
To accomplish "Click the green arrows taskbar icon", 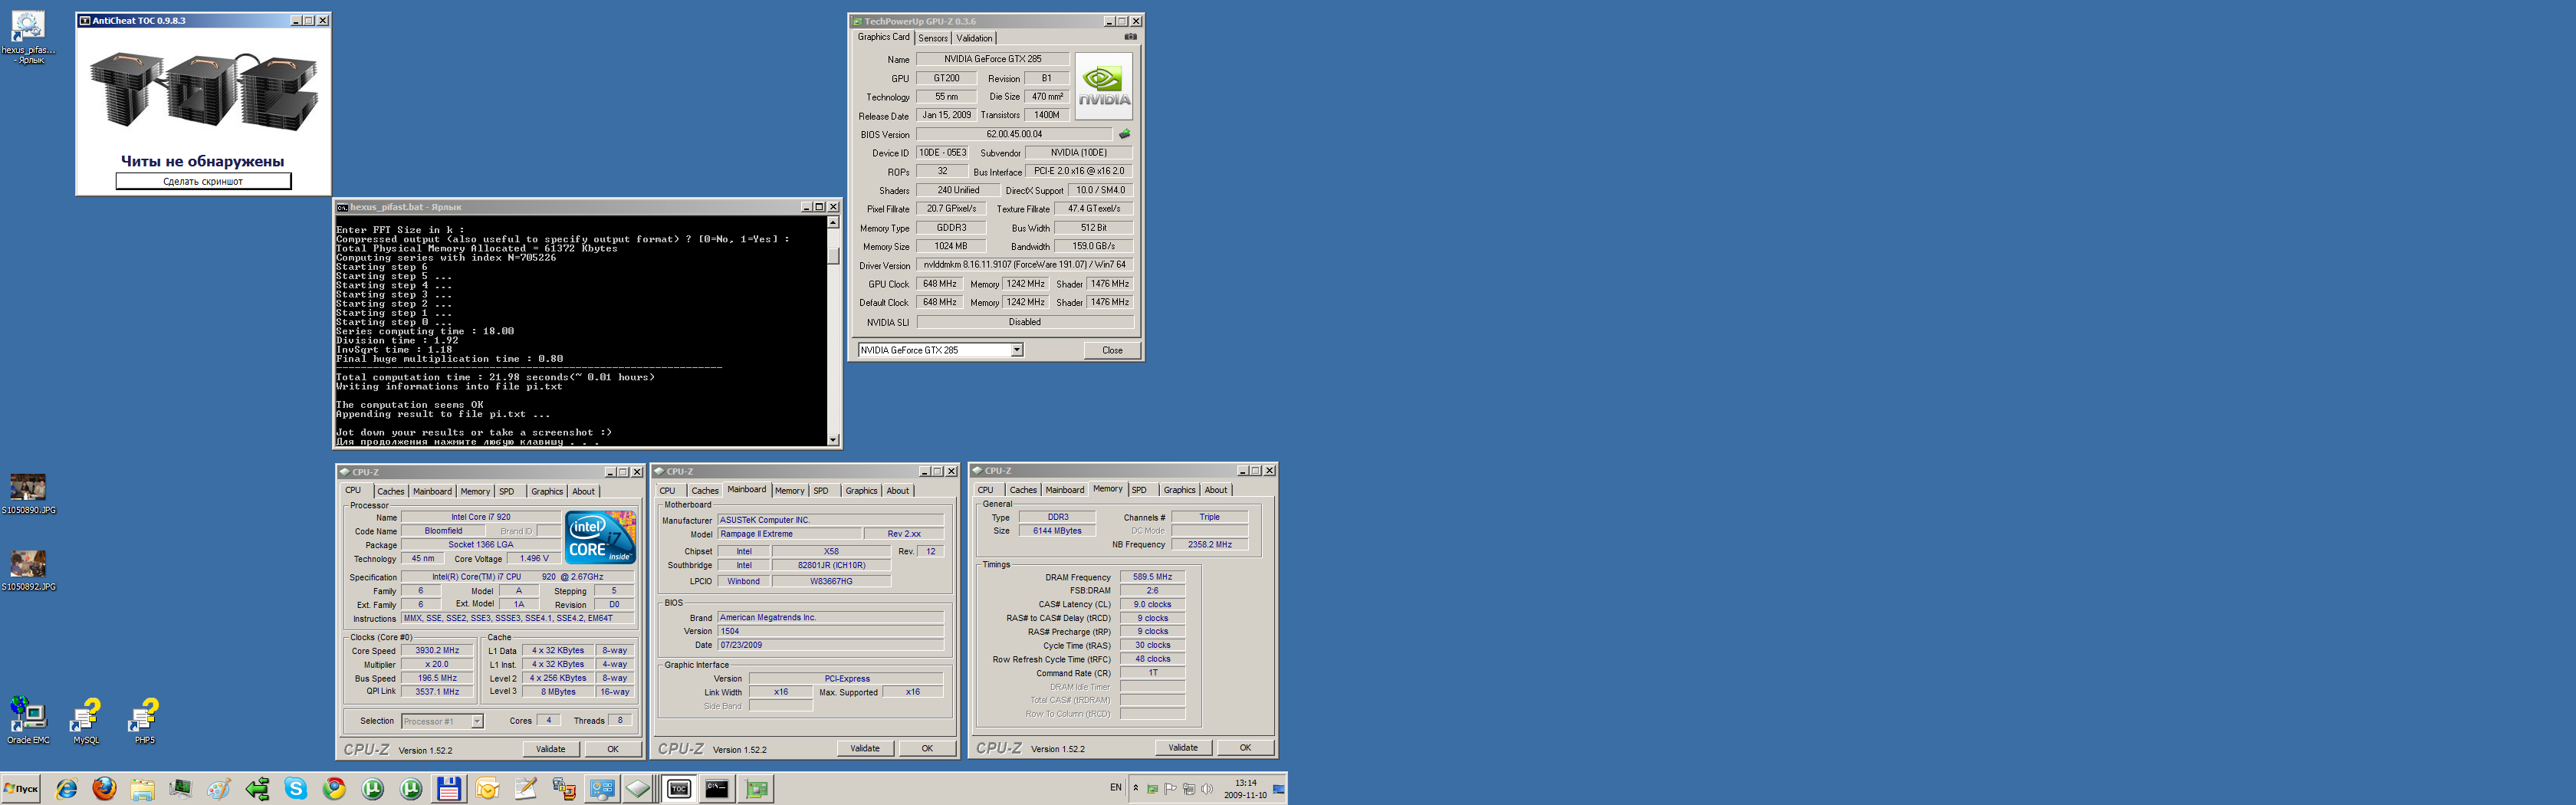I will [x=257, y=789].
